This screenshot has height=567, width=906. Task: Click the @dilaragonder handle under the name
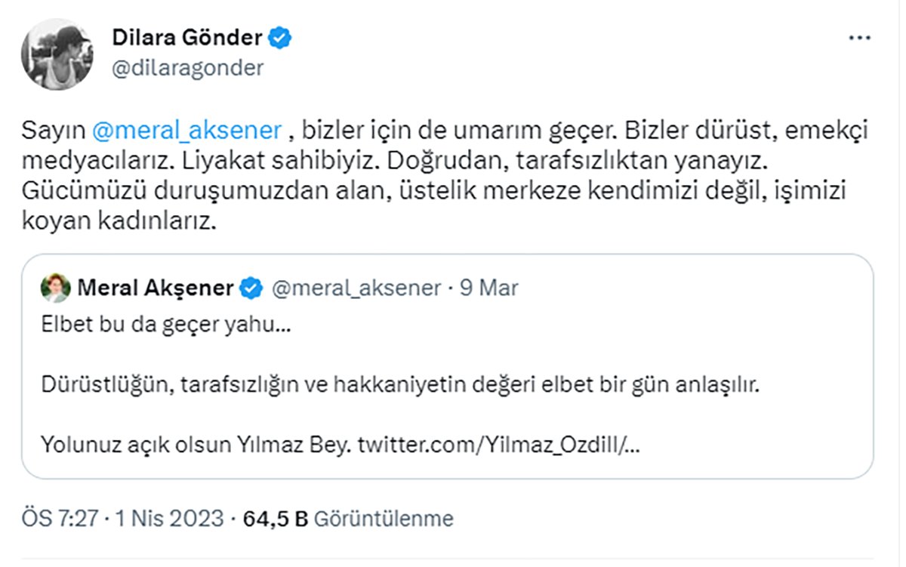coord(187,68)
